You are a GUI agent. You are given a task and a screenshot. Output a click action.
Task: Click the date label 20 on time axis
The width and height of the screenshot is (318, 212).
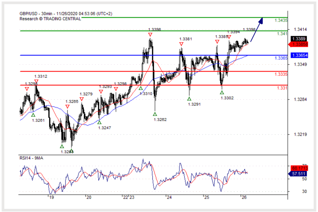[89, 197]
